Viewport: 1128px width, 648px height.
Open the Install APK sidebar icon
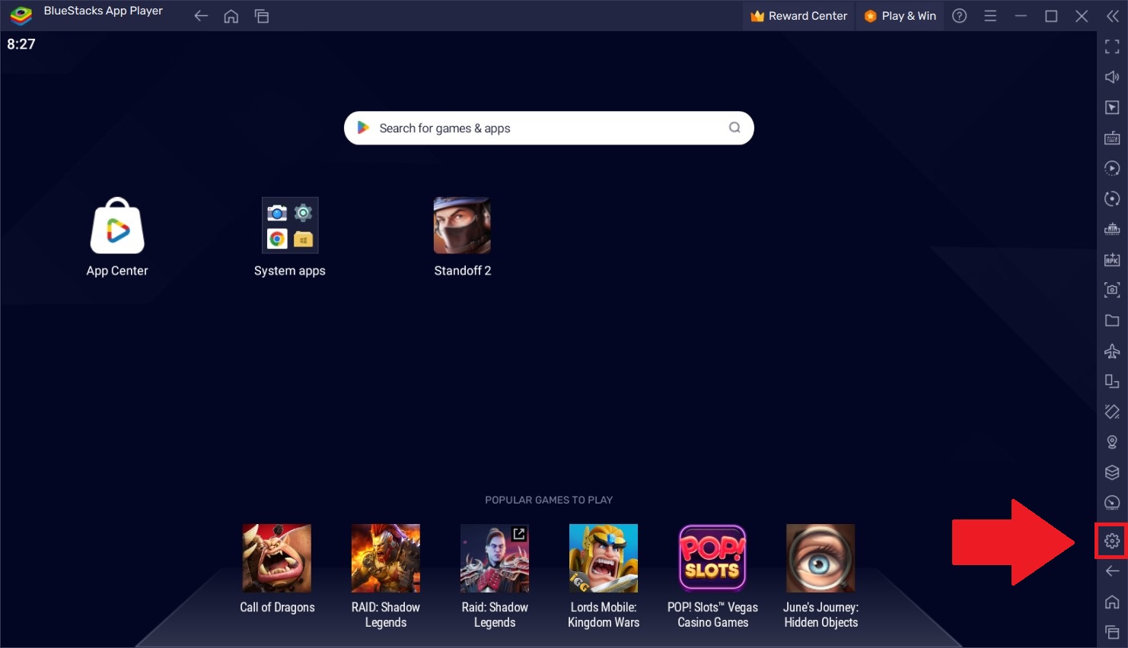click(x=1111, y=259)
